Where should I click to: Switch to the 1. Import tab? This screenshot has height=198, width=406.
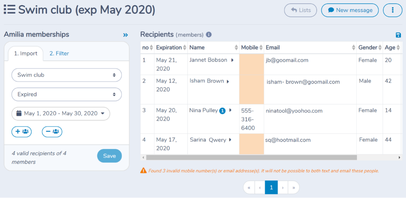[26, 53]
